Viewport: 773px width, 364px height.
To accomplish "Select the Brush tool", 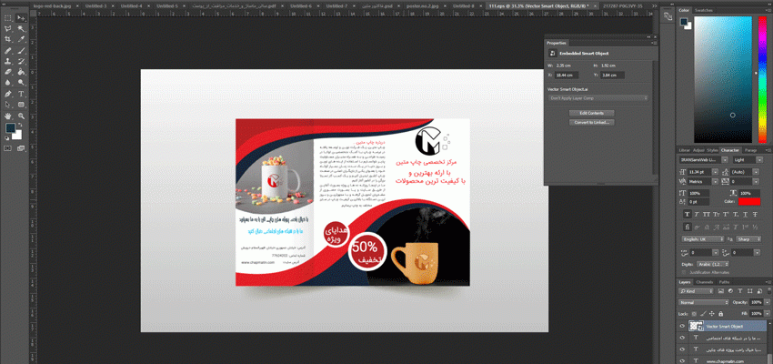I will coord(21,51).
